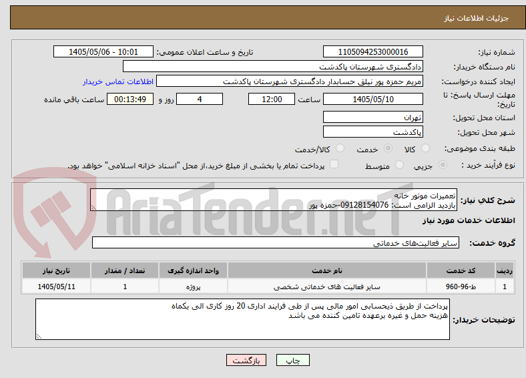Click the کد خدمت column header
This screenshot has width=526, height=378.
pyautogui.click(x=461, y=270)
